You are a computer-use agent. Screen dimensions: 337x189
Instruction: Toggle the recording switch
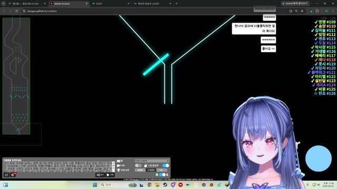[138, 165]
